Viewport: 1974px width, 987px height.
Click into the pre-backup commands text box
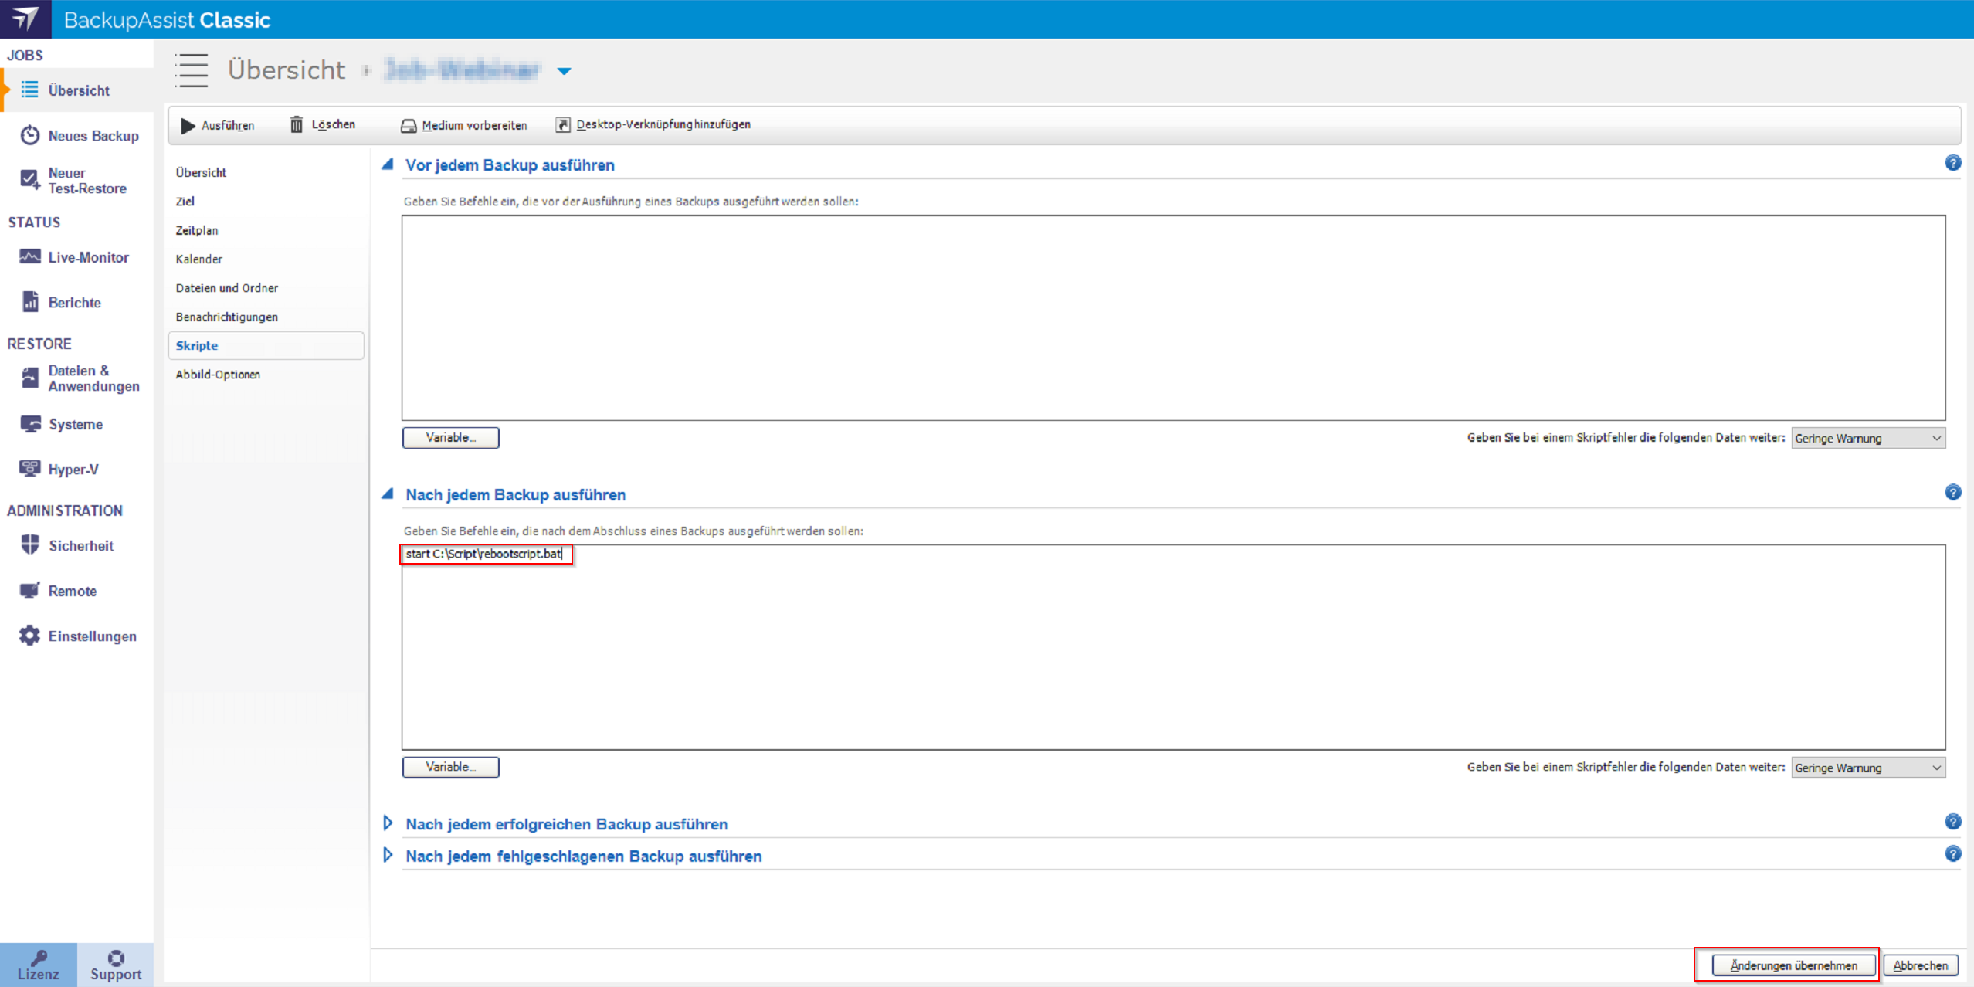[1172, 317]
